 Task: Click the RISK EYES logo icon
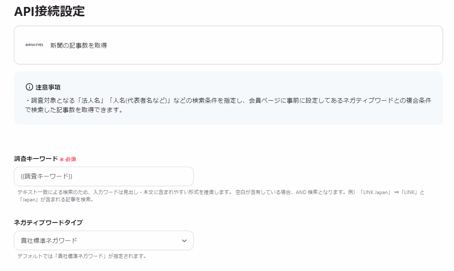34,45
